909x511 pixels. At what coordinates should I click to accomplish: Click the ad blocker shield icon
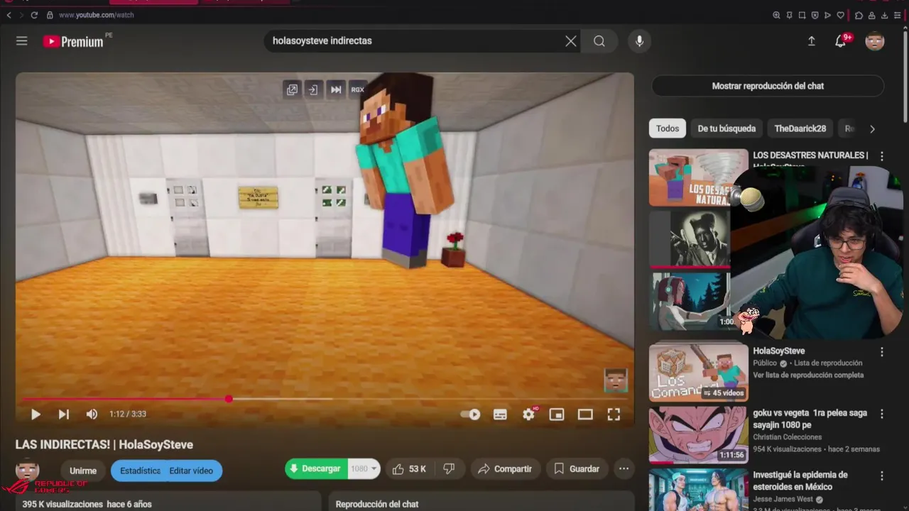coord(815,15)
